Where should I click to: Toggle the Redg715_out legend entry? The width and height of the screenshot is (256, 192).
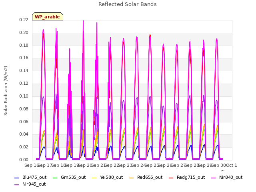(x=187, y=178)
